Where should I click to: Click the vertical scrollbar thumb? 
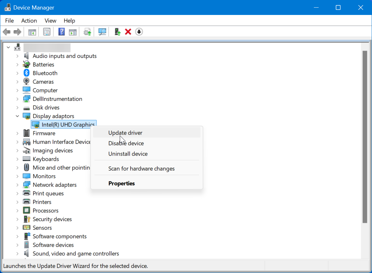[x=365, y=137]
